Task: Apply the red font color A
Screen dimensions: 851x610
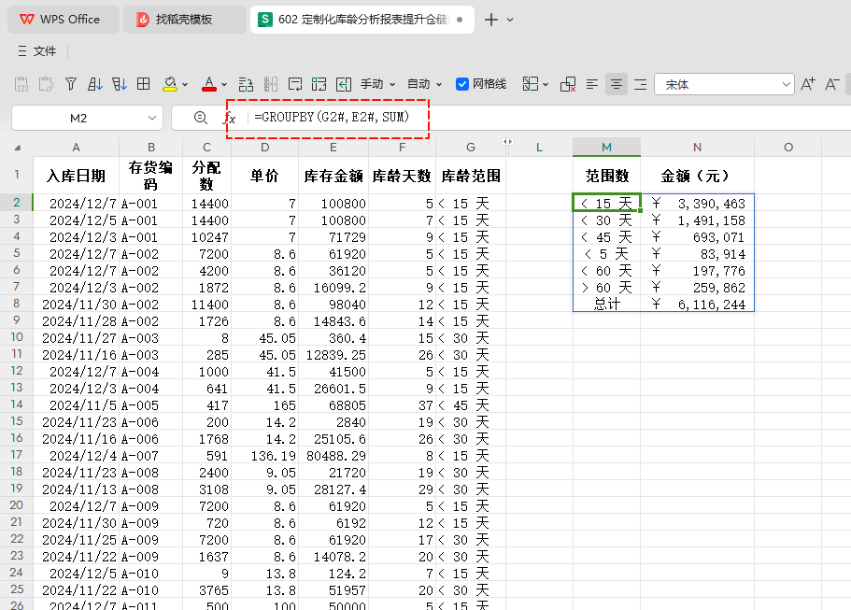Action: pyautogui.click(x=209, y=84)
